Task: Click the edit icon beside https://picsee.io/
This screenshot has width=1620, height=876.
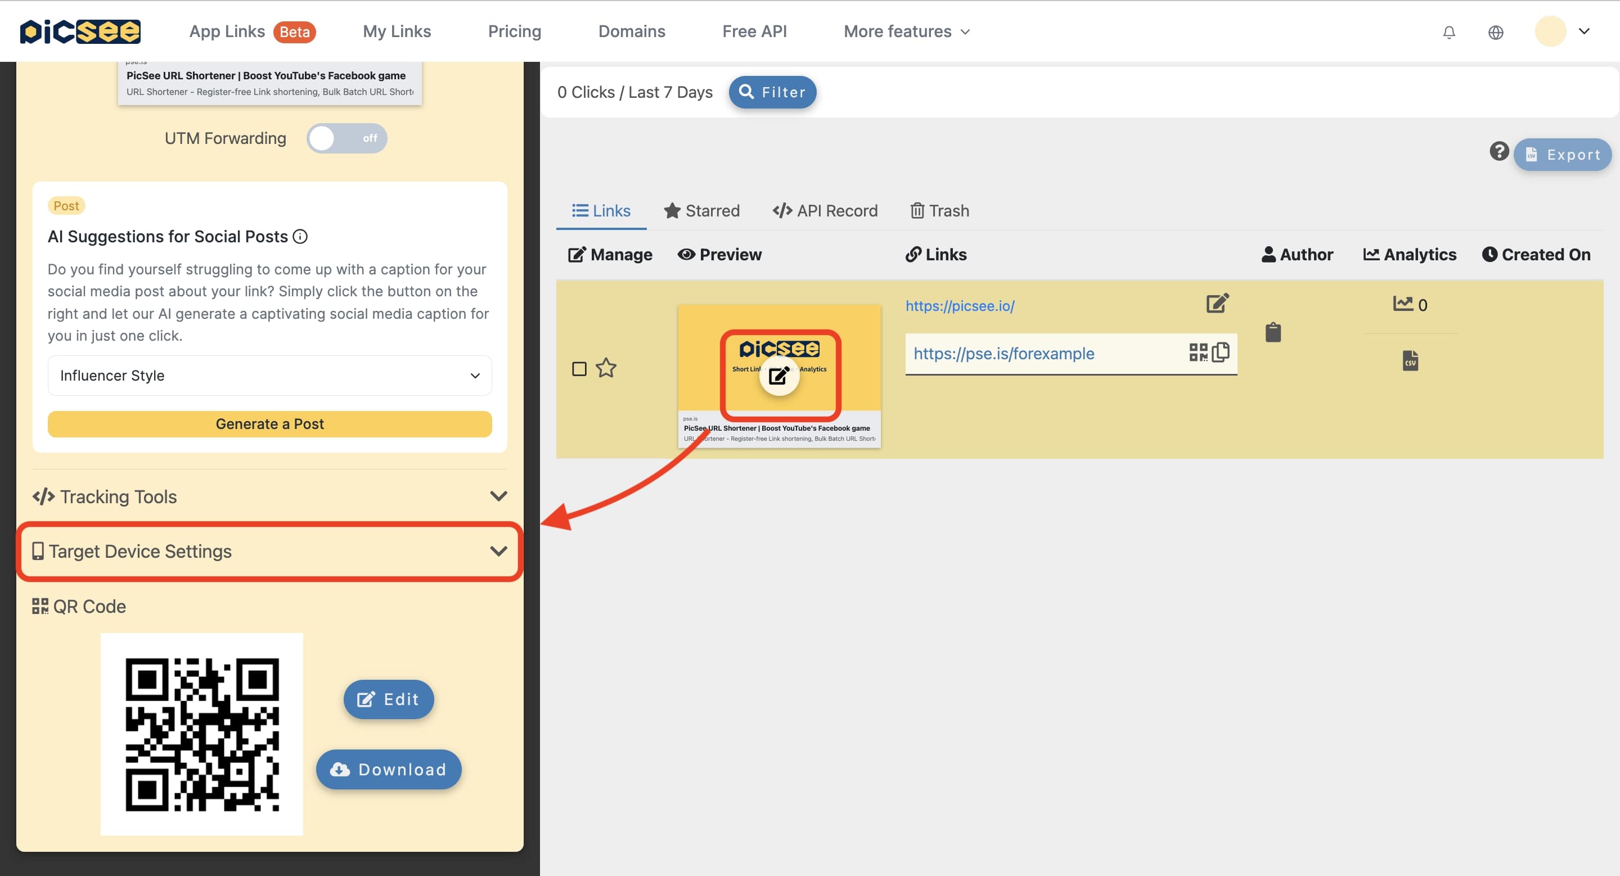Action: point(1217,304)
